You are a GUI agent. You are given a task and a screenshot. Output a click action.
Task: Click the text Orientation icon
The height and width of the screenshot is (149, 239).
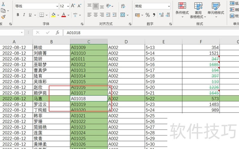coord(108,6)
